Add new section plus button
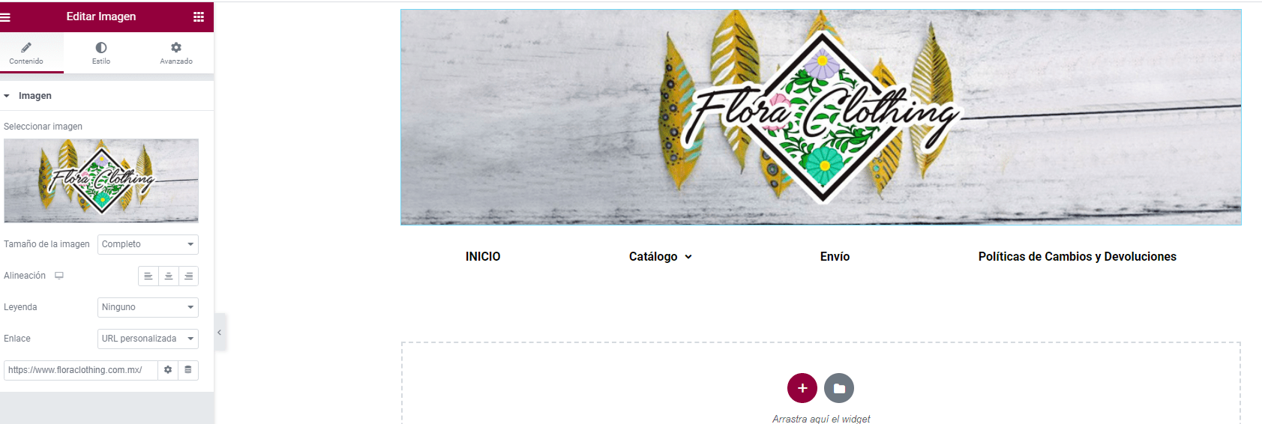Viewport: 1262px width, 424px height. tap(802, 388)
